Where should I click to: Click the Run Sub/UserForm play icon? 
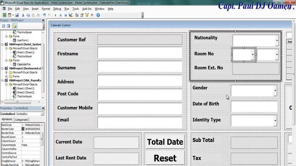pyautogui.click(x=55, y=15)
